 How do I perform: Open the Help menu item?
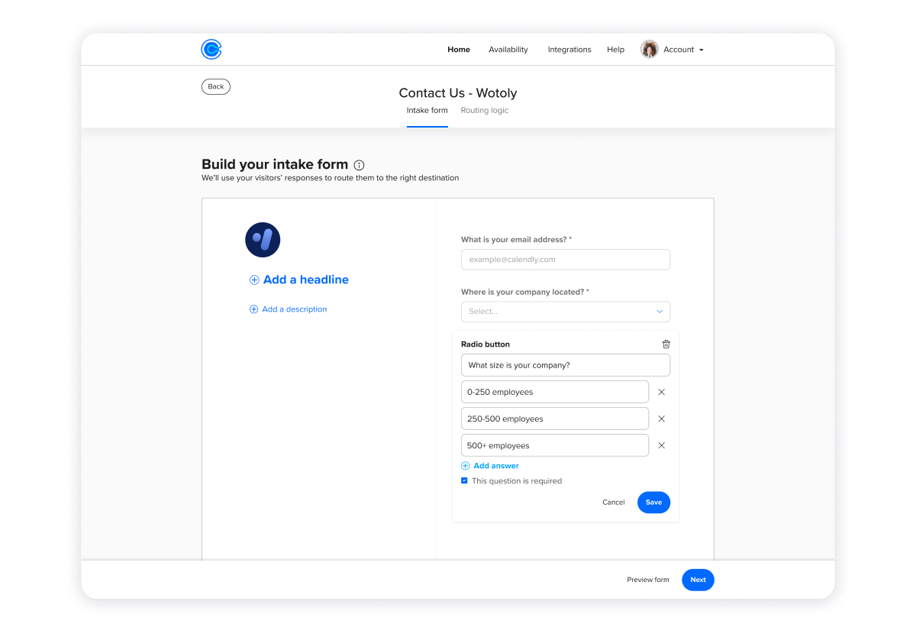coord(616,50)
